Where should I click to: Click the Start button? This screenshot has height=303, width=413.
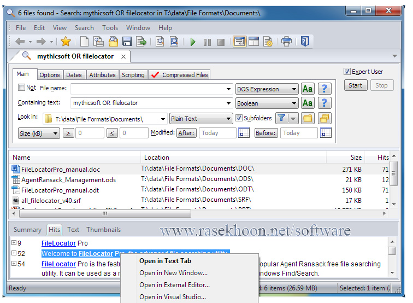[x=355, y=85]
